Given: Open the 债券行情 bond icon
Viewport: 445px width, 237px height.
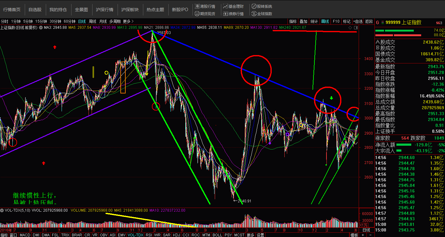Looking at the screenshot, I should pos(225,14).
